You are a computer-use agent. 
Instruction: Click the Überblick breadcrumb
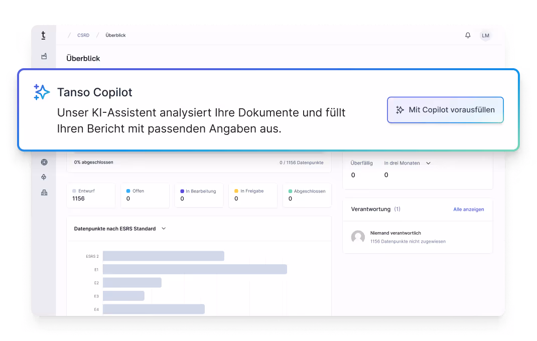point(115,35)
